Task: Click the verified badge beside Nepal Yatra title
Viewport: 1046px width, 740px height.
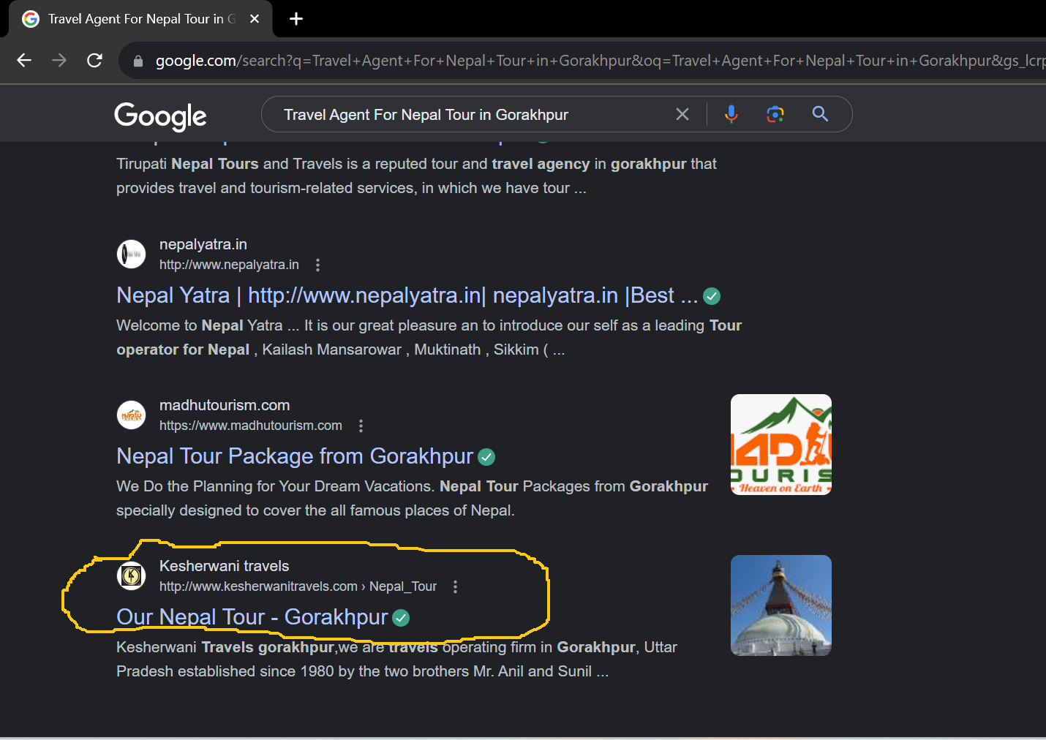Action: pos(712,296)
